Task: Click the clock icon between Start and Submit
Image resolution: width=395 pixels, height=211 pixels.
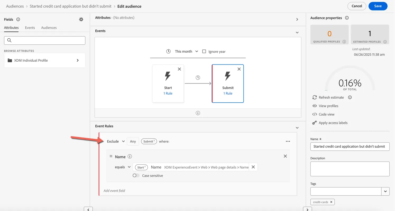Action: 198,77
